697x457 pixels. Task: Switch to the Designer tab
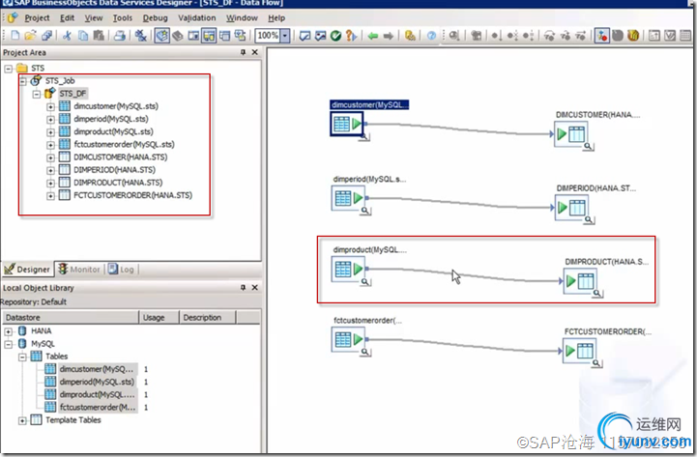28,270
